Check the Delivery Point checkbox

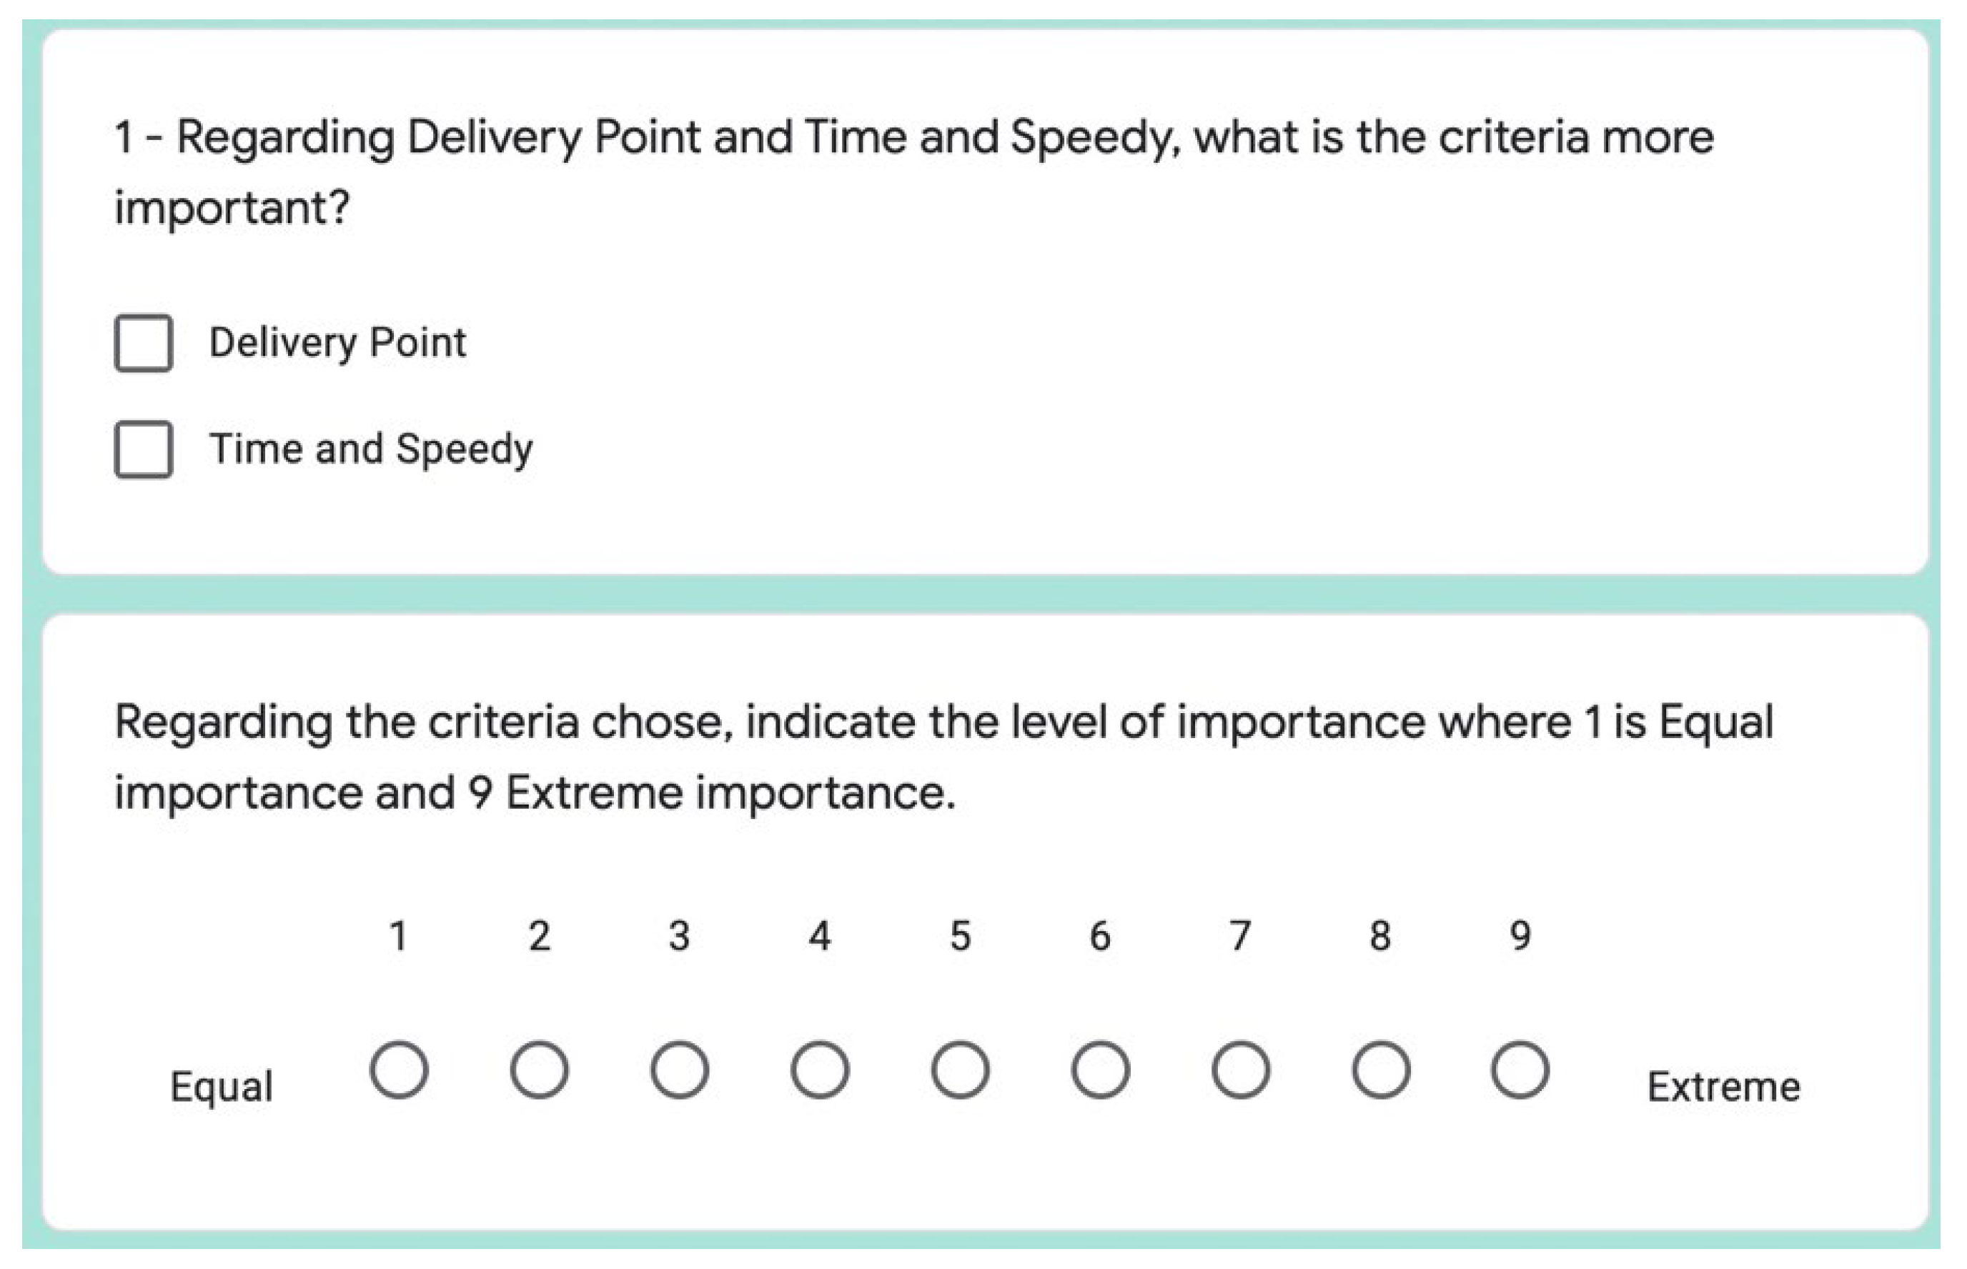[x=144, y=343]
